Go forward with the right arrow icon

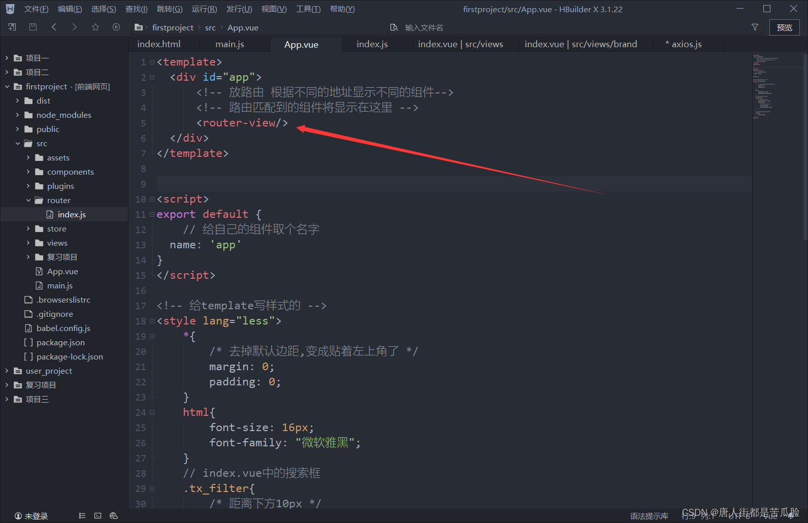tap(75, 27)
